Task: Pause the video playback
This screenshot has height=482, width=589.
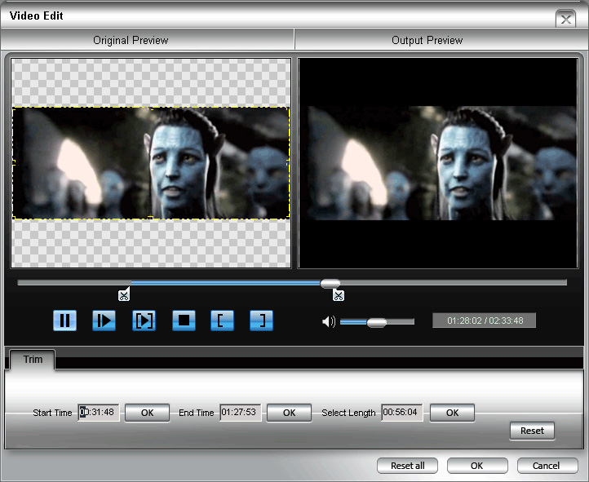Action: click(64, 321)
